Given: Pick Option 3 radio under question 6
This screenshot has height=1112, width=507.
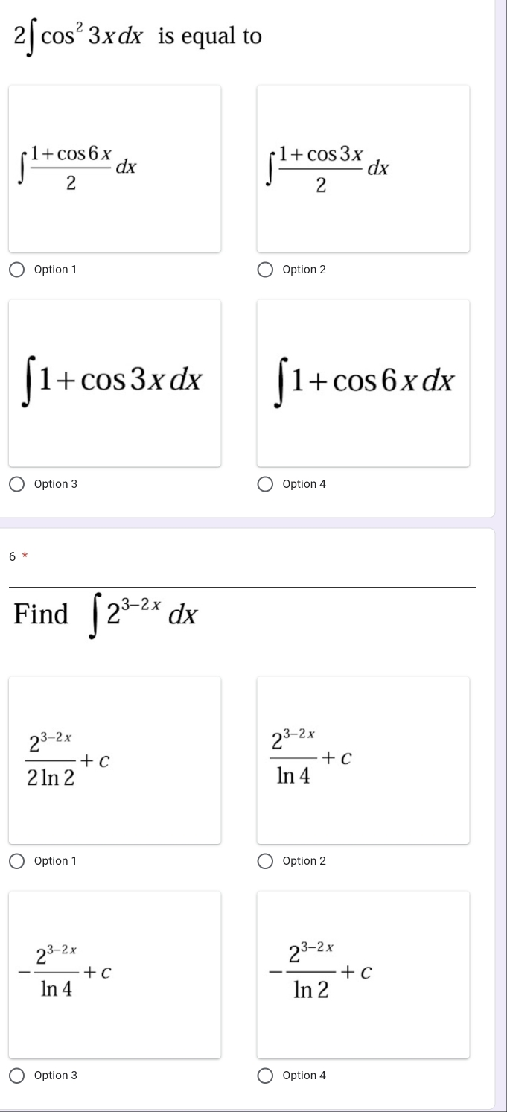Looking at the screenshot, I should (17, 1076).
